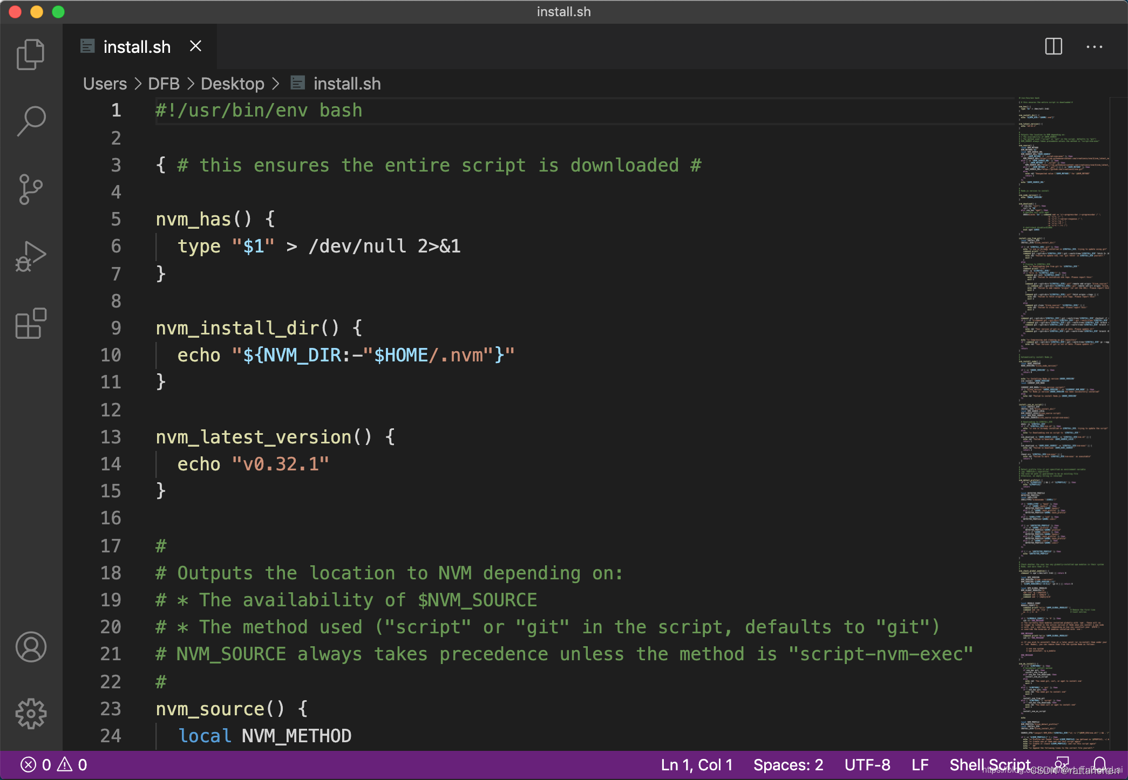This screenshot has height=780, width=1128.
Task: Open the editor More Actions ellipsis
Action: pos(1094,47)
